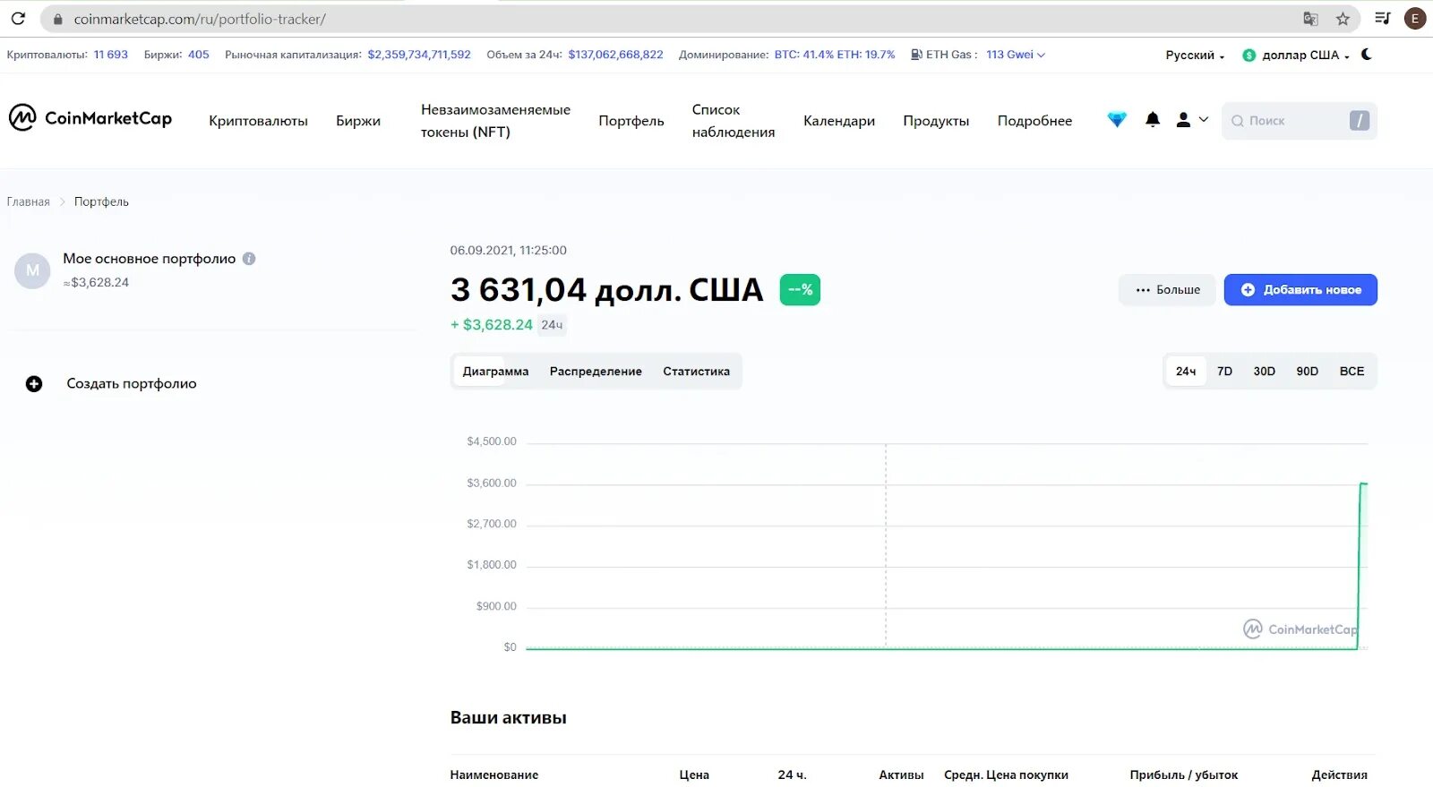The height and width of the screenshot is (787, 1433).
Task: Click the Больше button
Action: click(x=1167, y=290)
